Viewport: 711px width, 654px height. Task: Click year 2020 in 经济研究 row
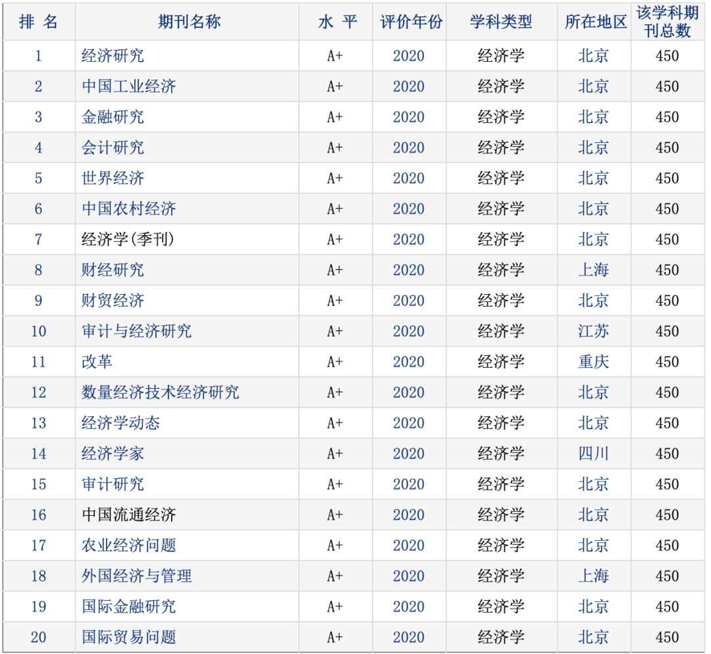coord(409,56)
